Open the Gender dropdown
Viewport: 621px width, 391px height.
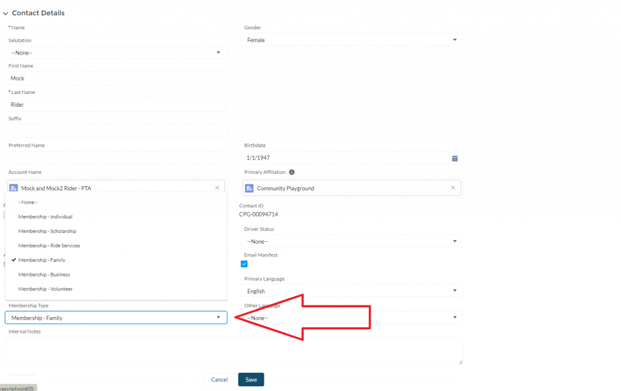coord(353,40)
